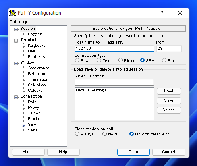The image size is (197, 166).
Task: Click the Host Name input field
Action: (114, 48)
